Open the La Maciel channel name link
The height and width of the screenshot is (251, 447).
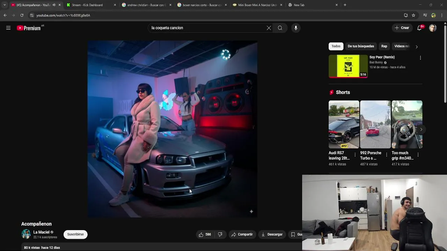41,232
